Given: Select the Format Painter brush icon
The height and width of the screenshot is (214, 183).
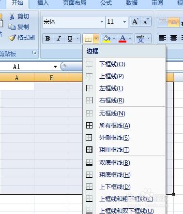Looking at the screenshot, I should click(12, 38).
